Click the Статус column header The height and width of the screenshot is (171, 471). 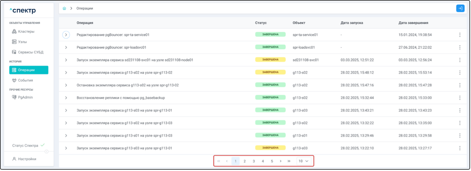(261, 23)
